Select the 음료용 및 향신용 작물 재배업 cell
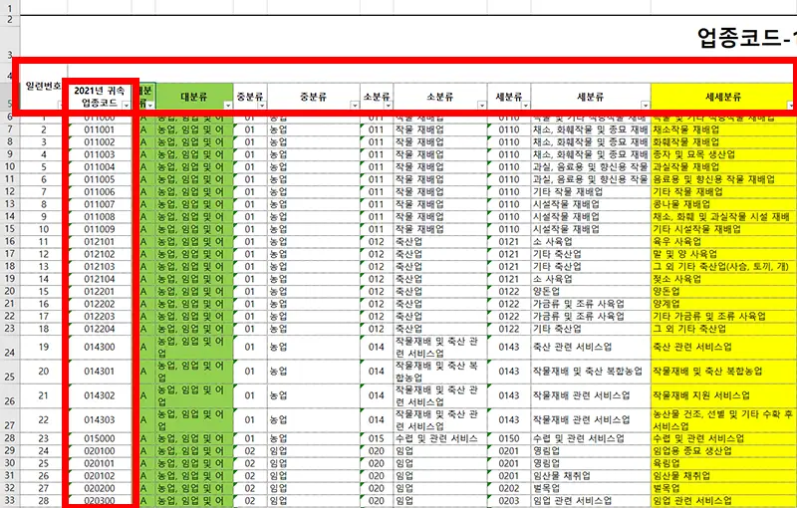797x508 pixels. click(x=723, y=180)
